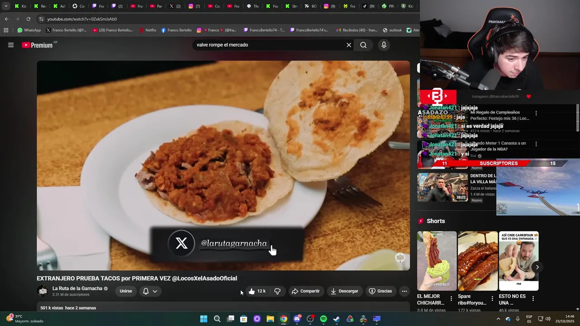Open outlook bookmark
Viewport: 580px width, 326px height.
pyautogui.click(x=392, y=30)
